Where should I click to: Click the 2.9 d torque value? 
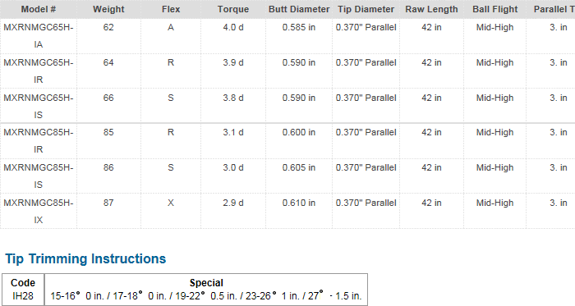tap(233, 203)
